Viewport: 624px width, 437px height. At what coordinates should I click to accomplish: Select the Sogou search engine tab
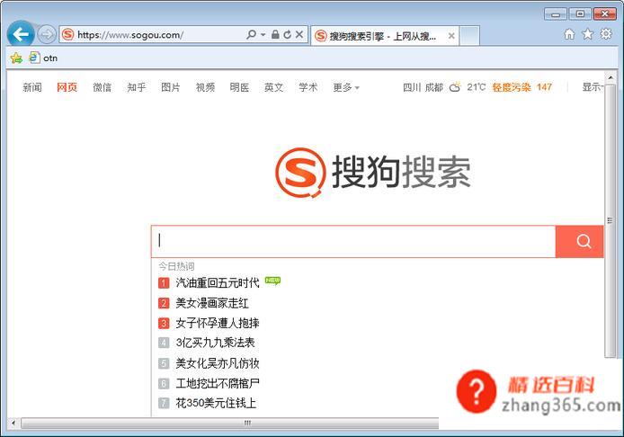(x=385, y=36)
